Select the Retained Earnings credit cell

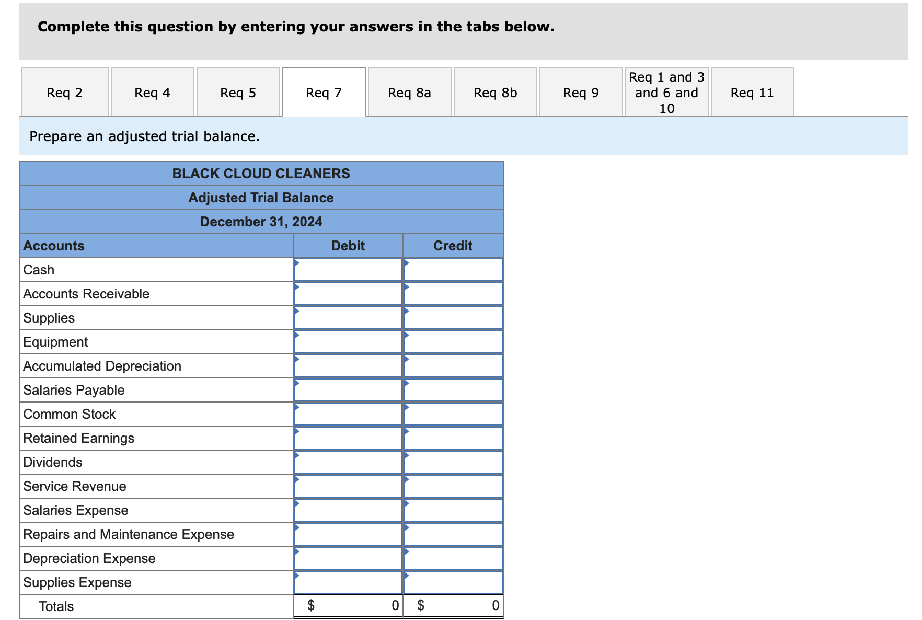coord(453,438)
